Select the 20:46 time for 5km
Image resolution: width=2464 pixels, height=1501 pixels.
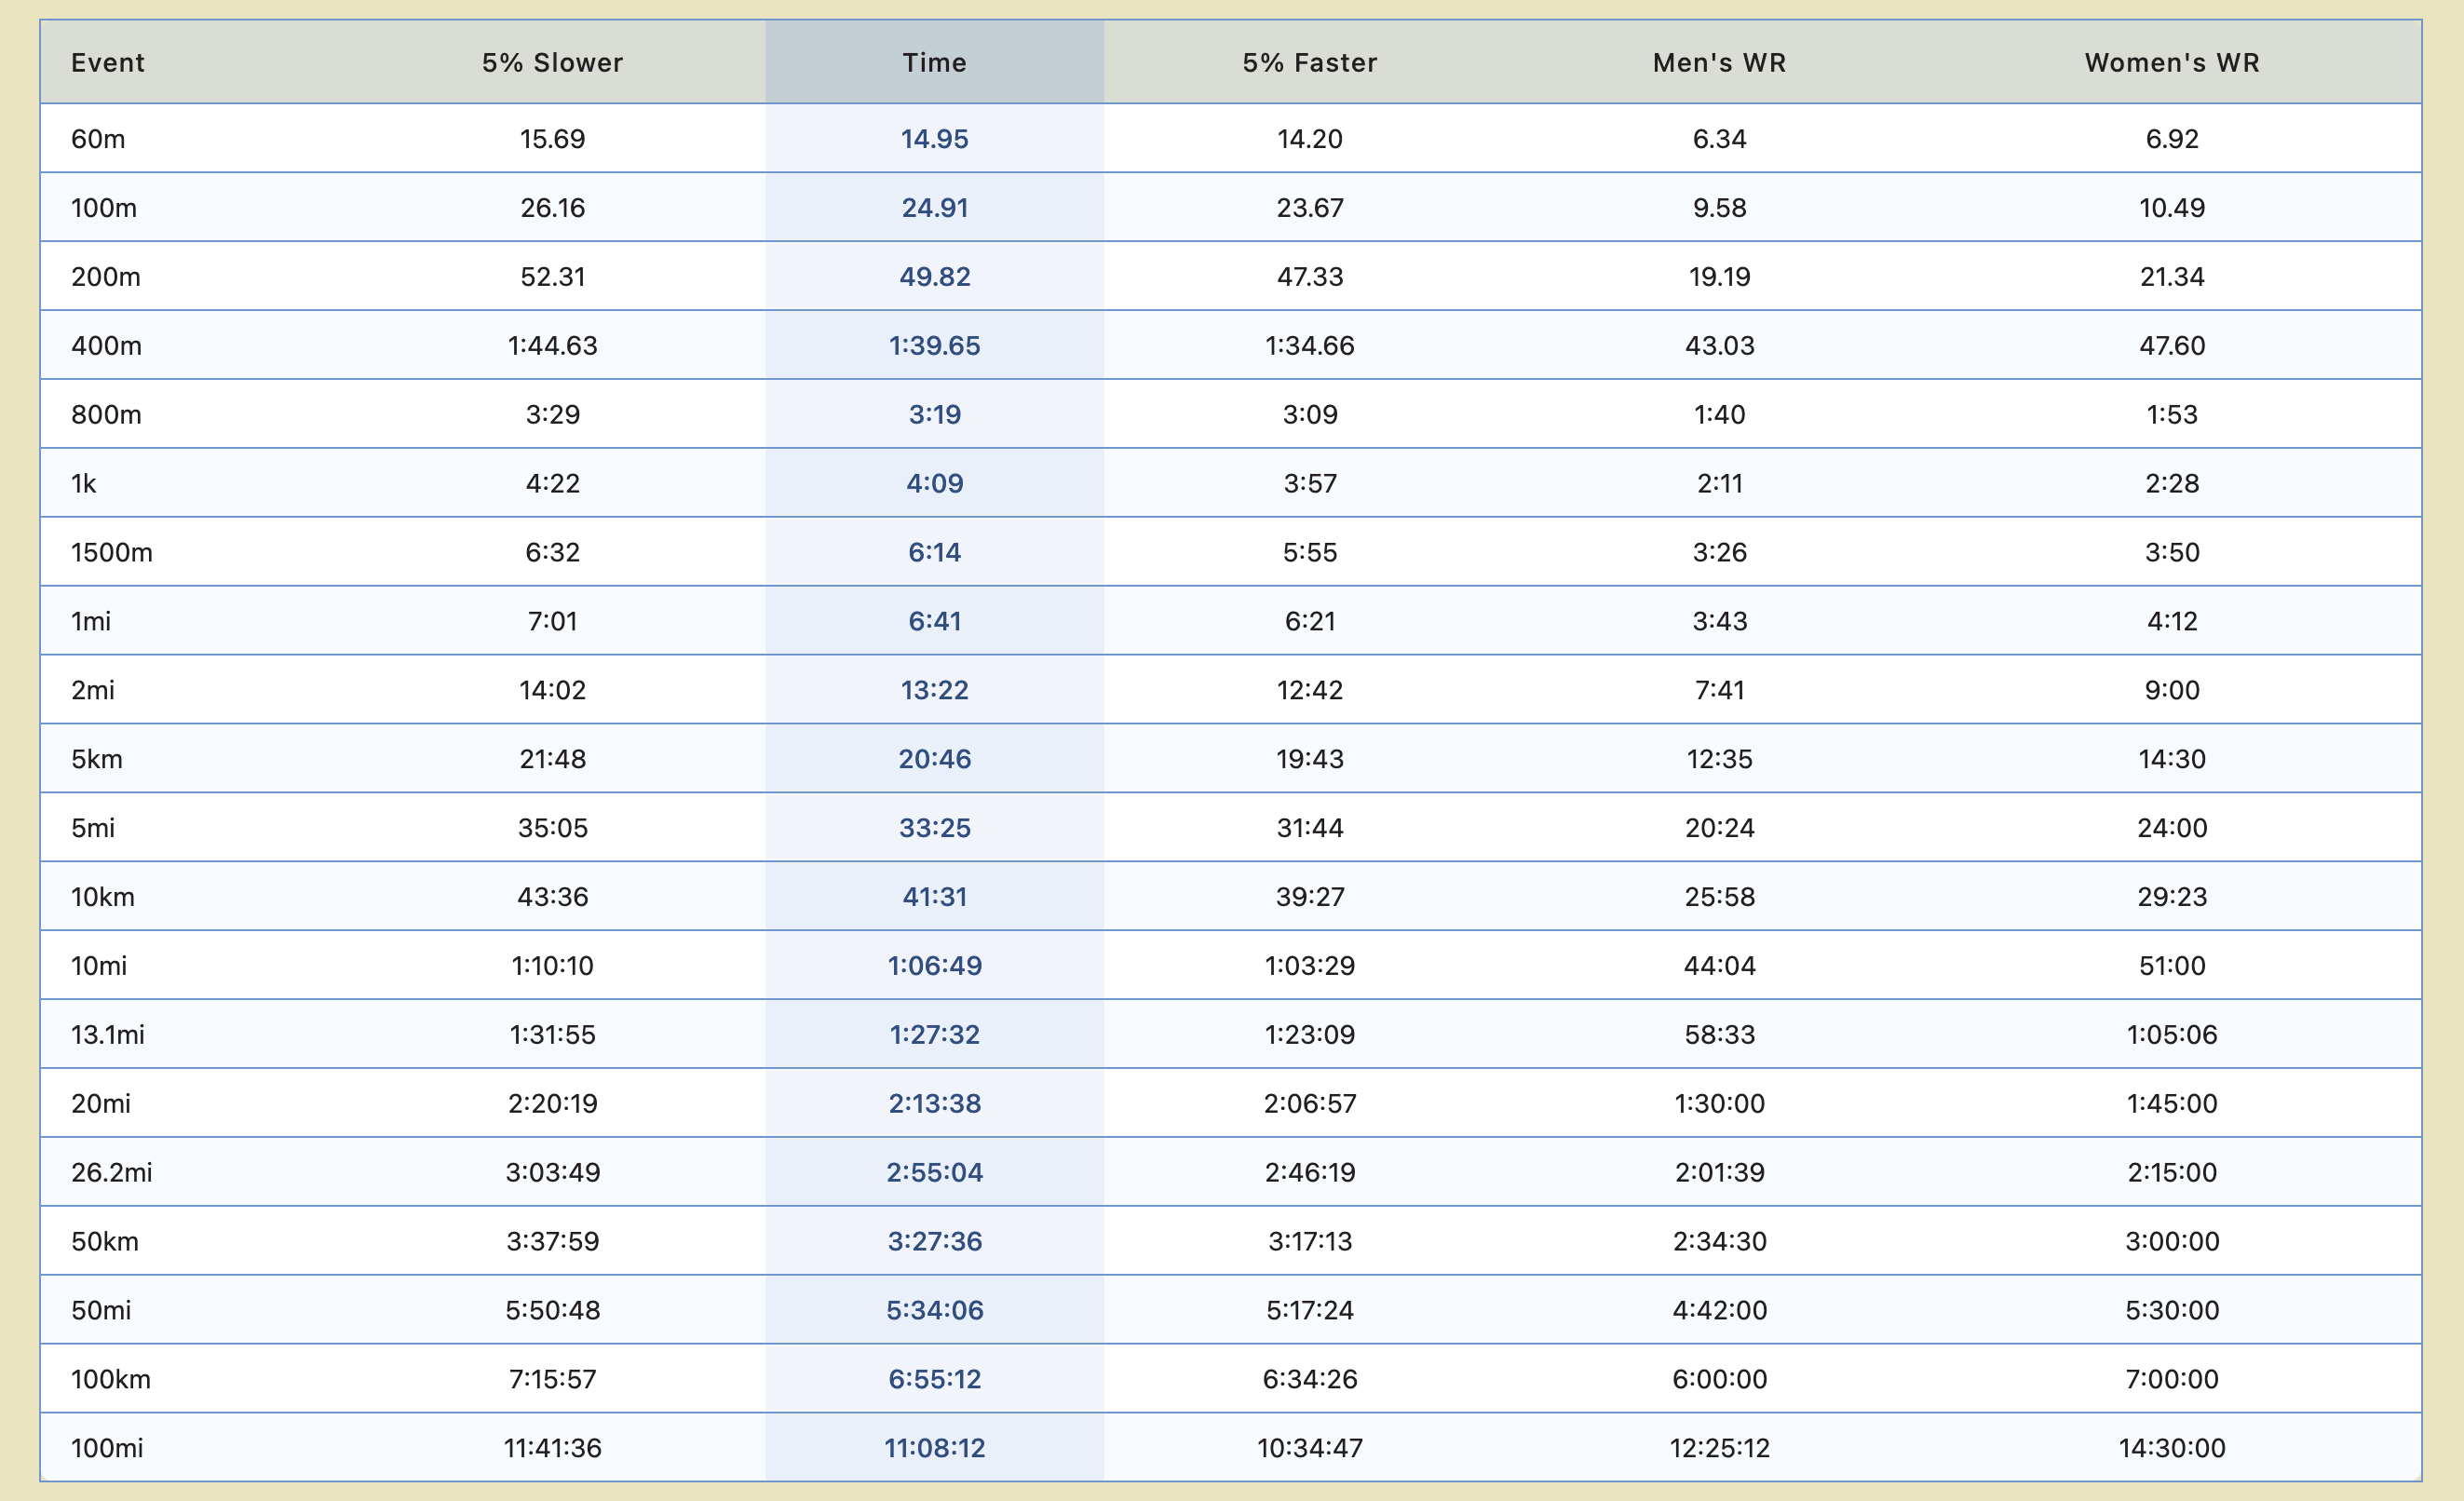(934, 758)
